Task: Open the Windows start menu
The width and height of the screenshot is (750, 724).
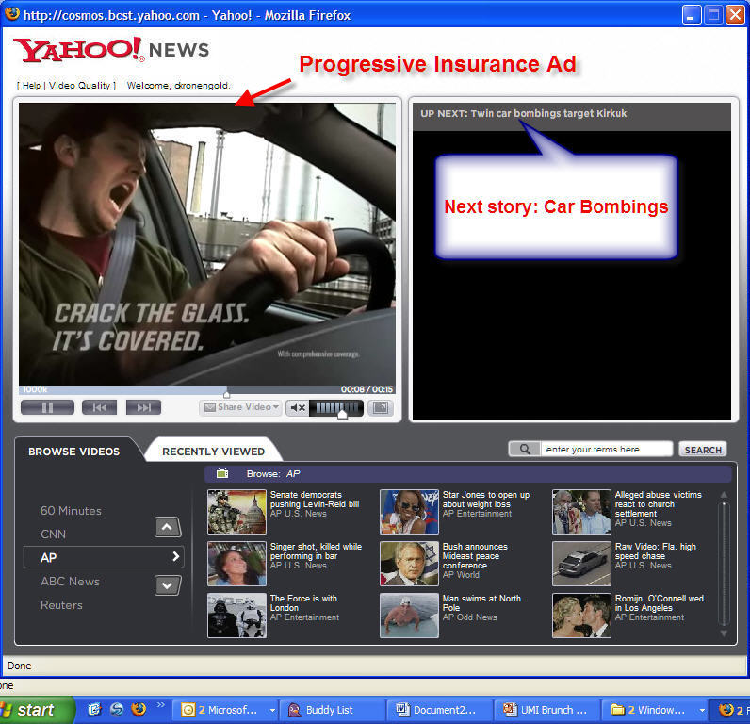Action: (x=36, y=710)
